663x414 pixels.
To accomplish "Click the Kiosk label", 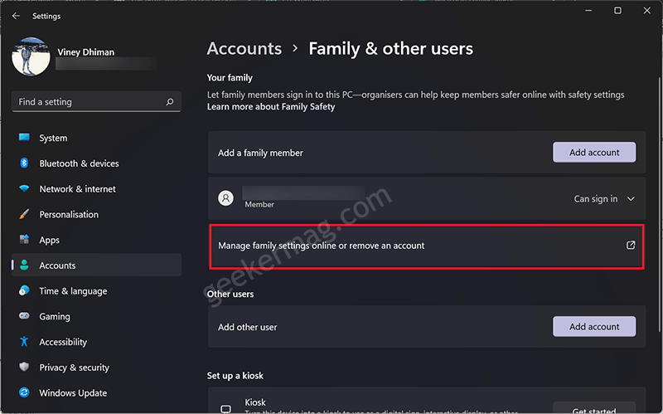I will pyautogui.click(x=255, y=402).
